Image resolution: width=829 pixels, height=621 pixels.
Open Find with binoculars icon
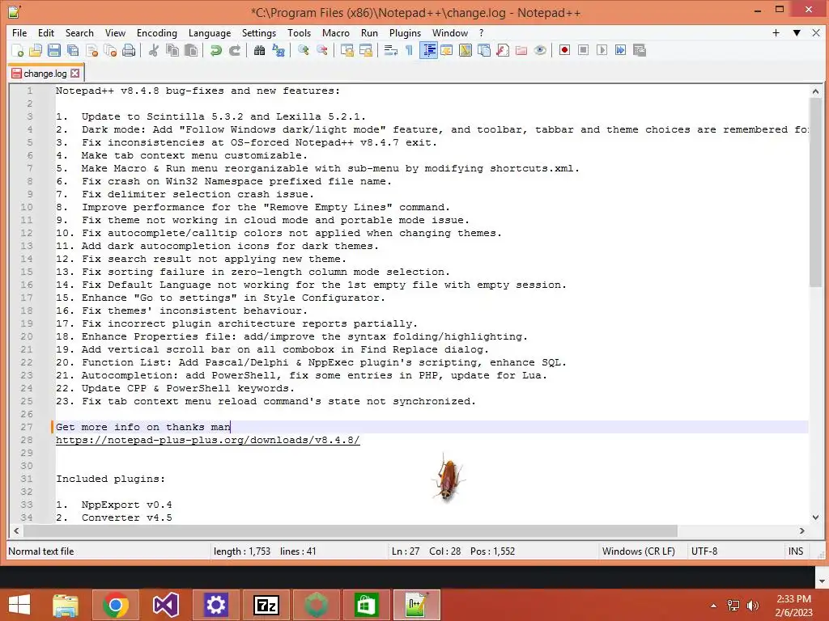click(x=259, y=50)
